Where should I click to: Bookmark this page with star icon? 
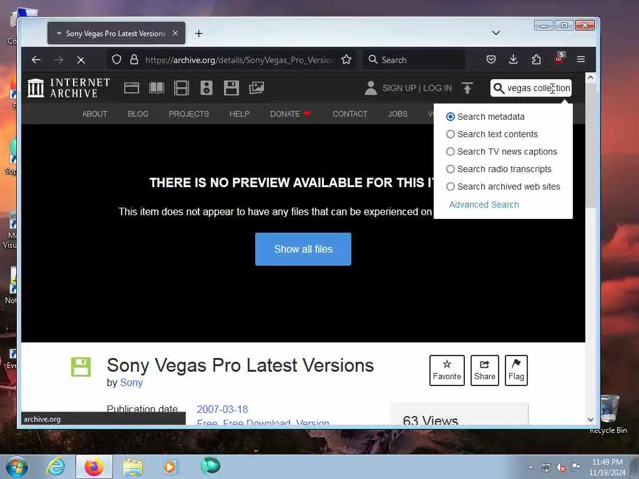[346, 60]
